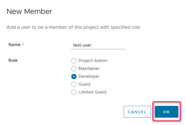This screenshot has height=125, width=186.
Task: Select the Project Admin radio circle
Action: pos(74,61)
